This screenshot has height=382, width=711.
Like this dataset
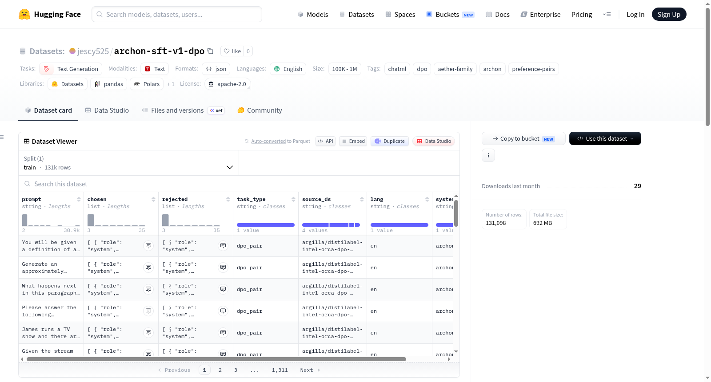(x=232, y=51)
